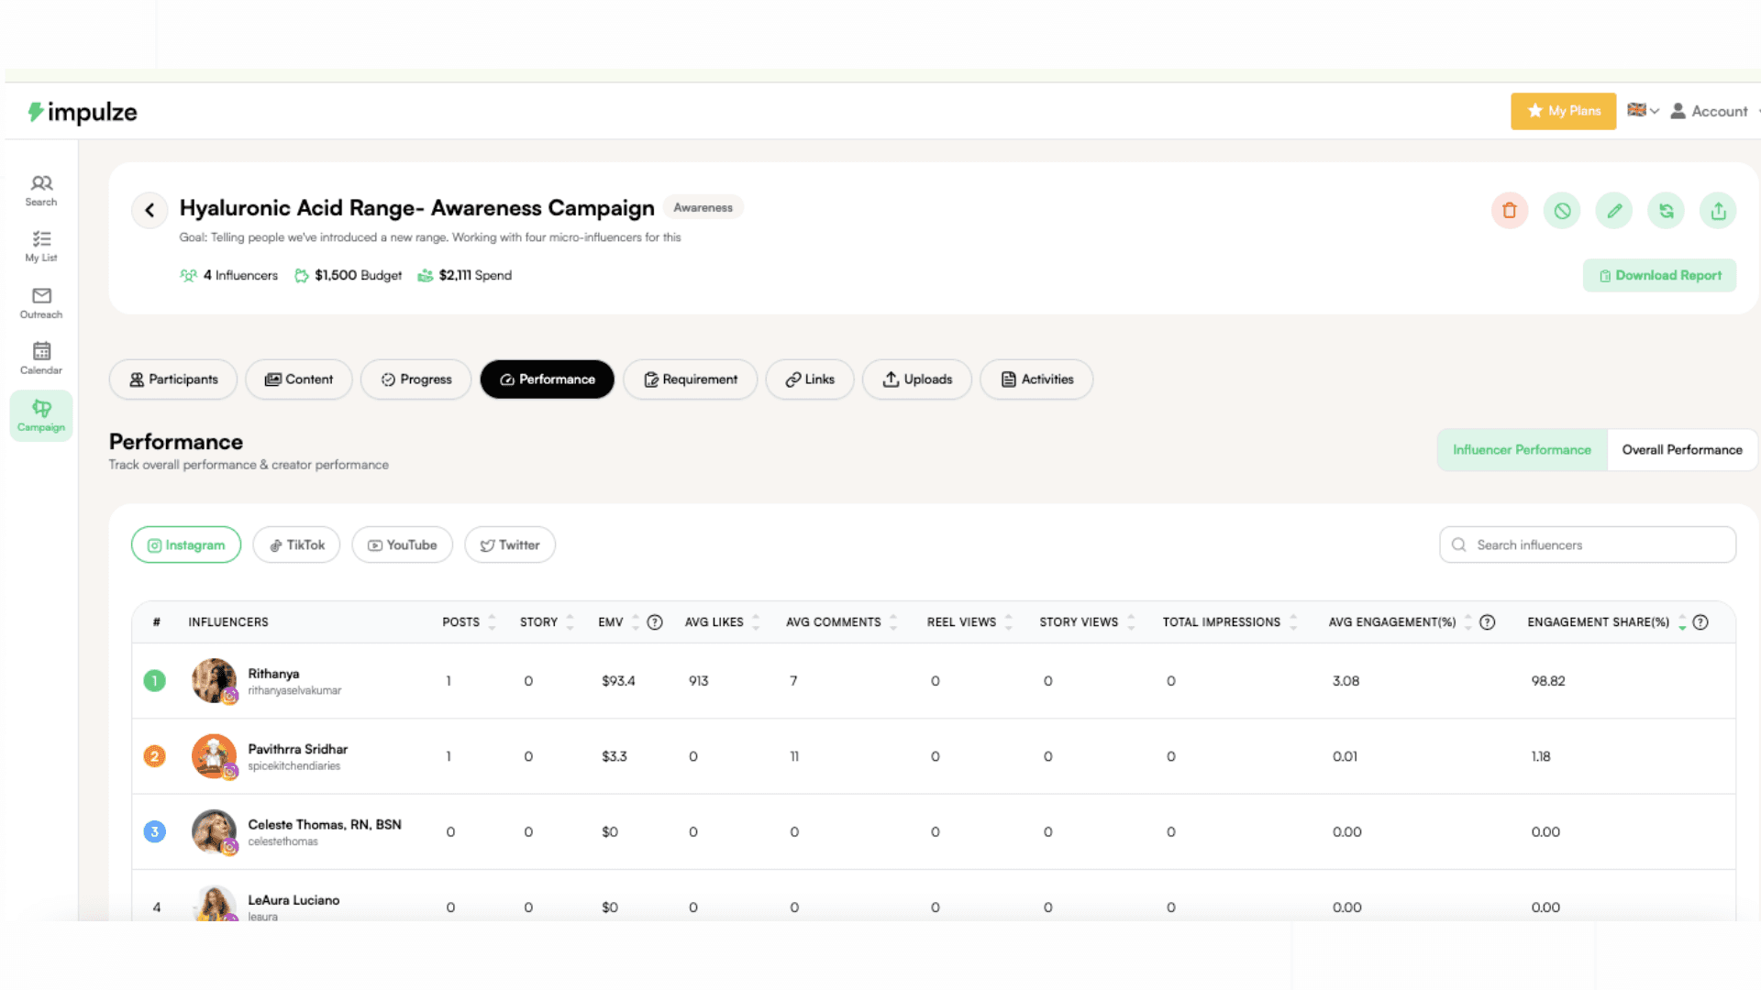Click the green pencil edit campaign icon
The width and height of the screenshot is (1761, 990).
pos(1614,211)
